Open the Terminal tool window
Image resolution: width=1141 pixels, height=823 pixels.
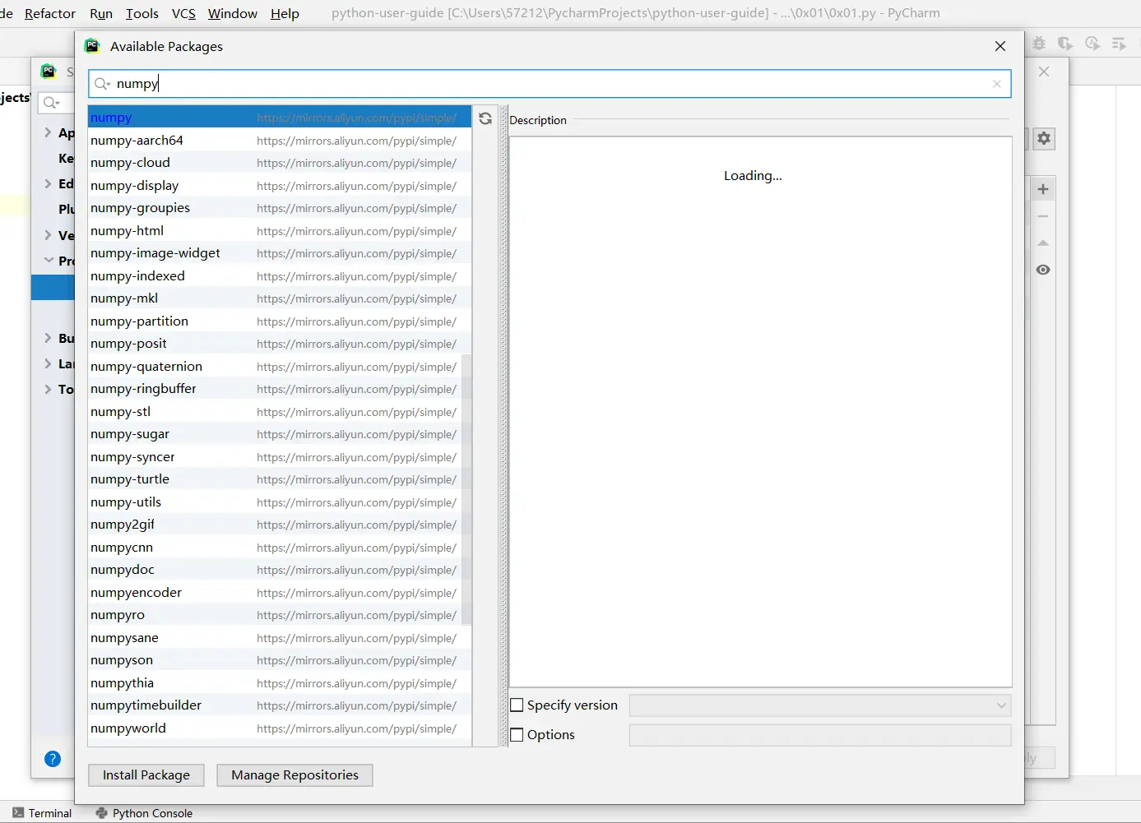coord(42,813)
